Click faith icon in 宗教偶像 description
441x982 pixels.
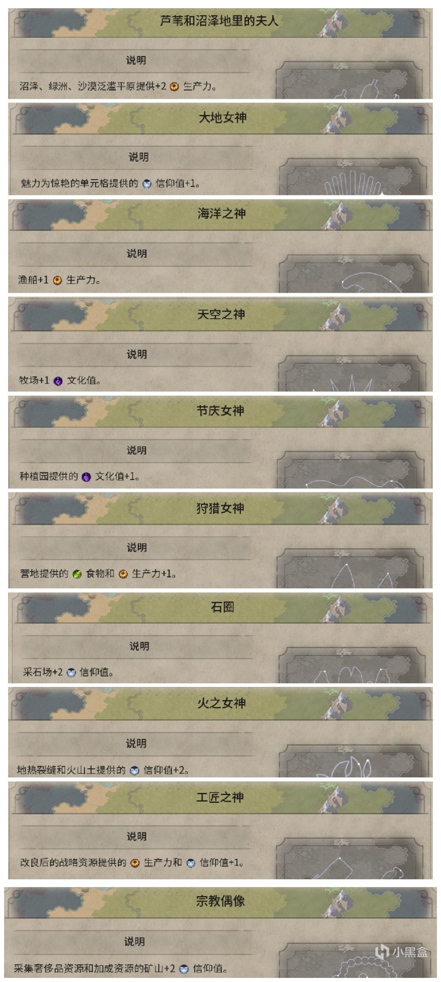[x=184, y=969]
